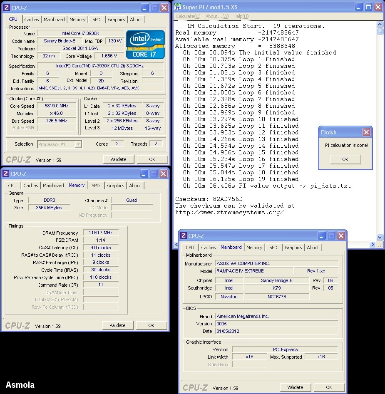Click Validate in the Mainboard CPU-Z window
Screen dimensions: 385x394
coord(295,387)
